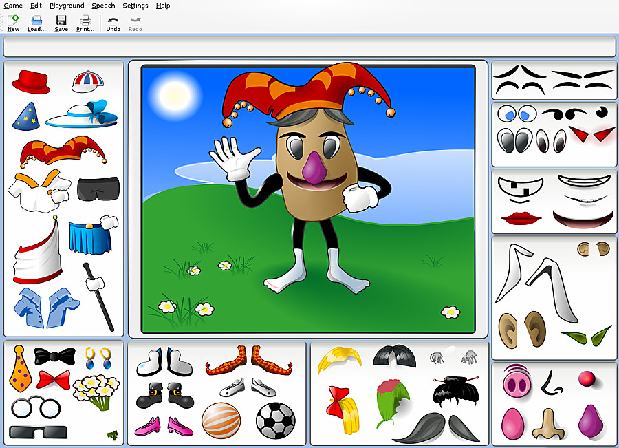
Task: Open the Help menu
Action: tap(163, 6)
